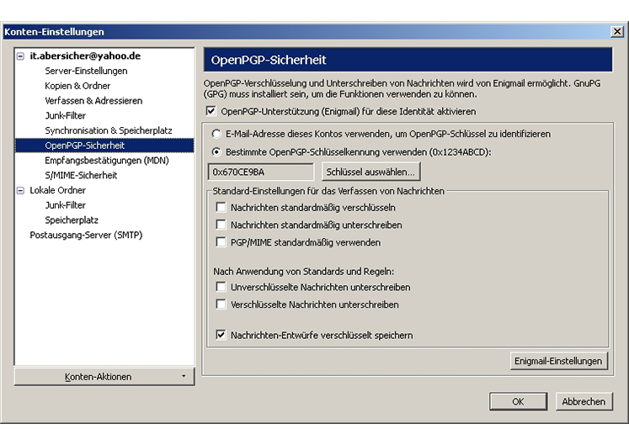Close the Konten-Einstellungen dialog window
The image size is (629, 445).
[x=616, y=32]
